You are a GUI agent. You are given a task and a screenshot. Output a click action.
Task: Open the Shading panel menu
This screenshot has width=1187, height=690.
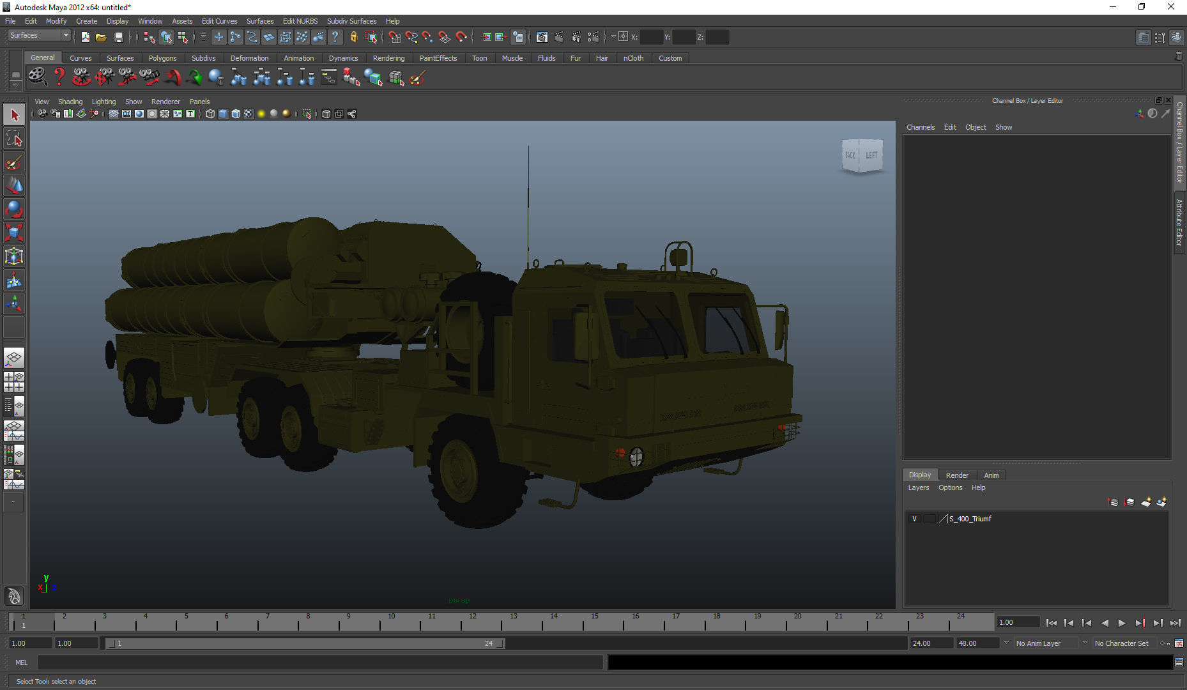click(70, 102)
